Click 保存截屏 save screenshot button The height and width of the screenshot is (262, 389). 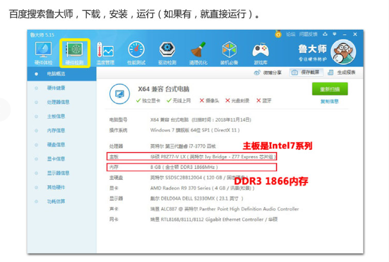[306, 72]
